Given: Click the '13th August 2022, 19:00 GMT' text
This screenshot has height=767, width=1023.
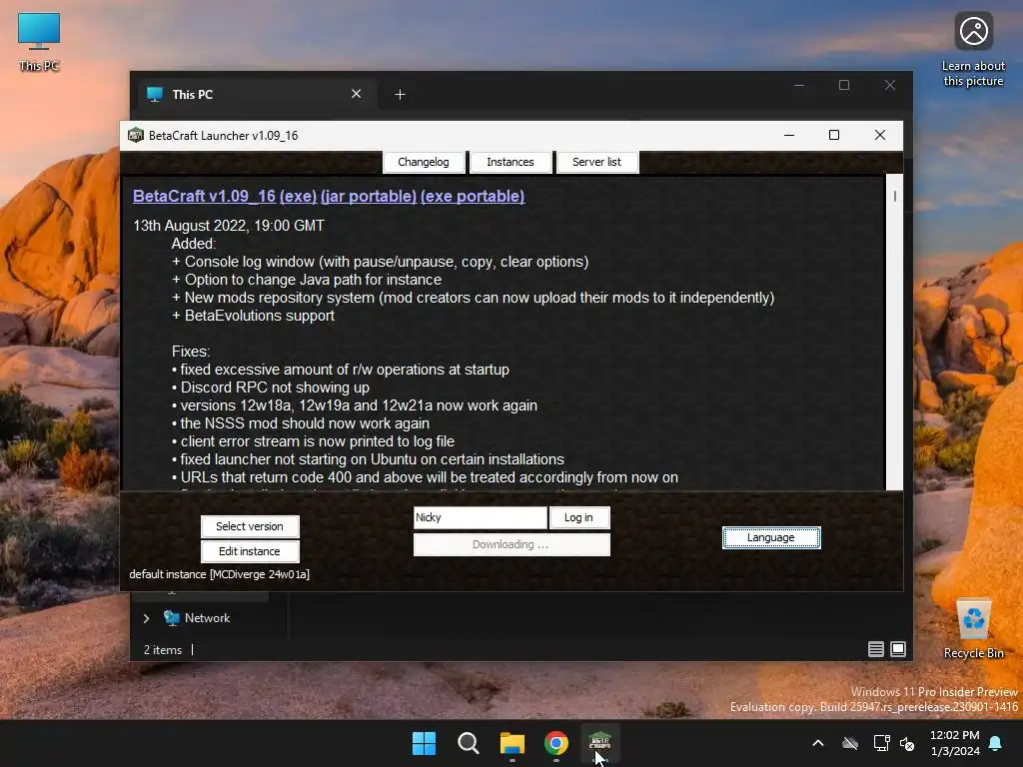Looking at the screenshot, I should (x=229, y=226).
